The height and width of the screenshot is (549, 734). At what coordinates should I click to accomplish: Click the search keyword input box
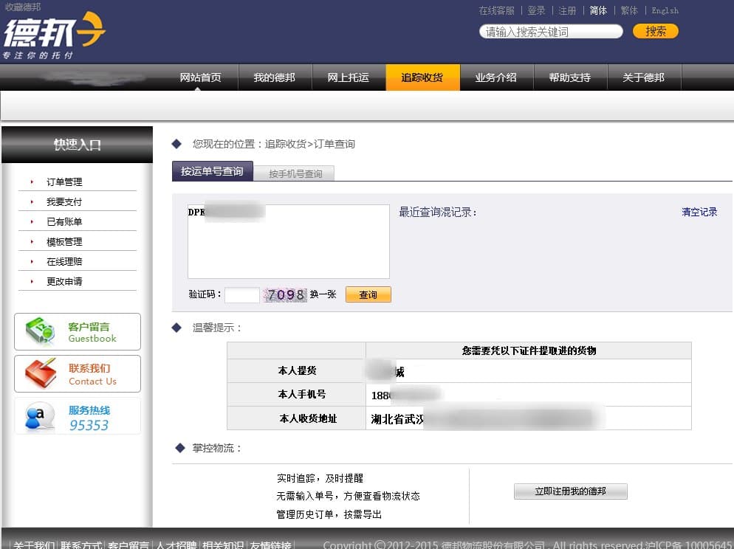551,32
